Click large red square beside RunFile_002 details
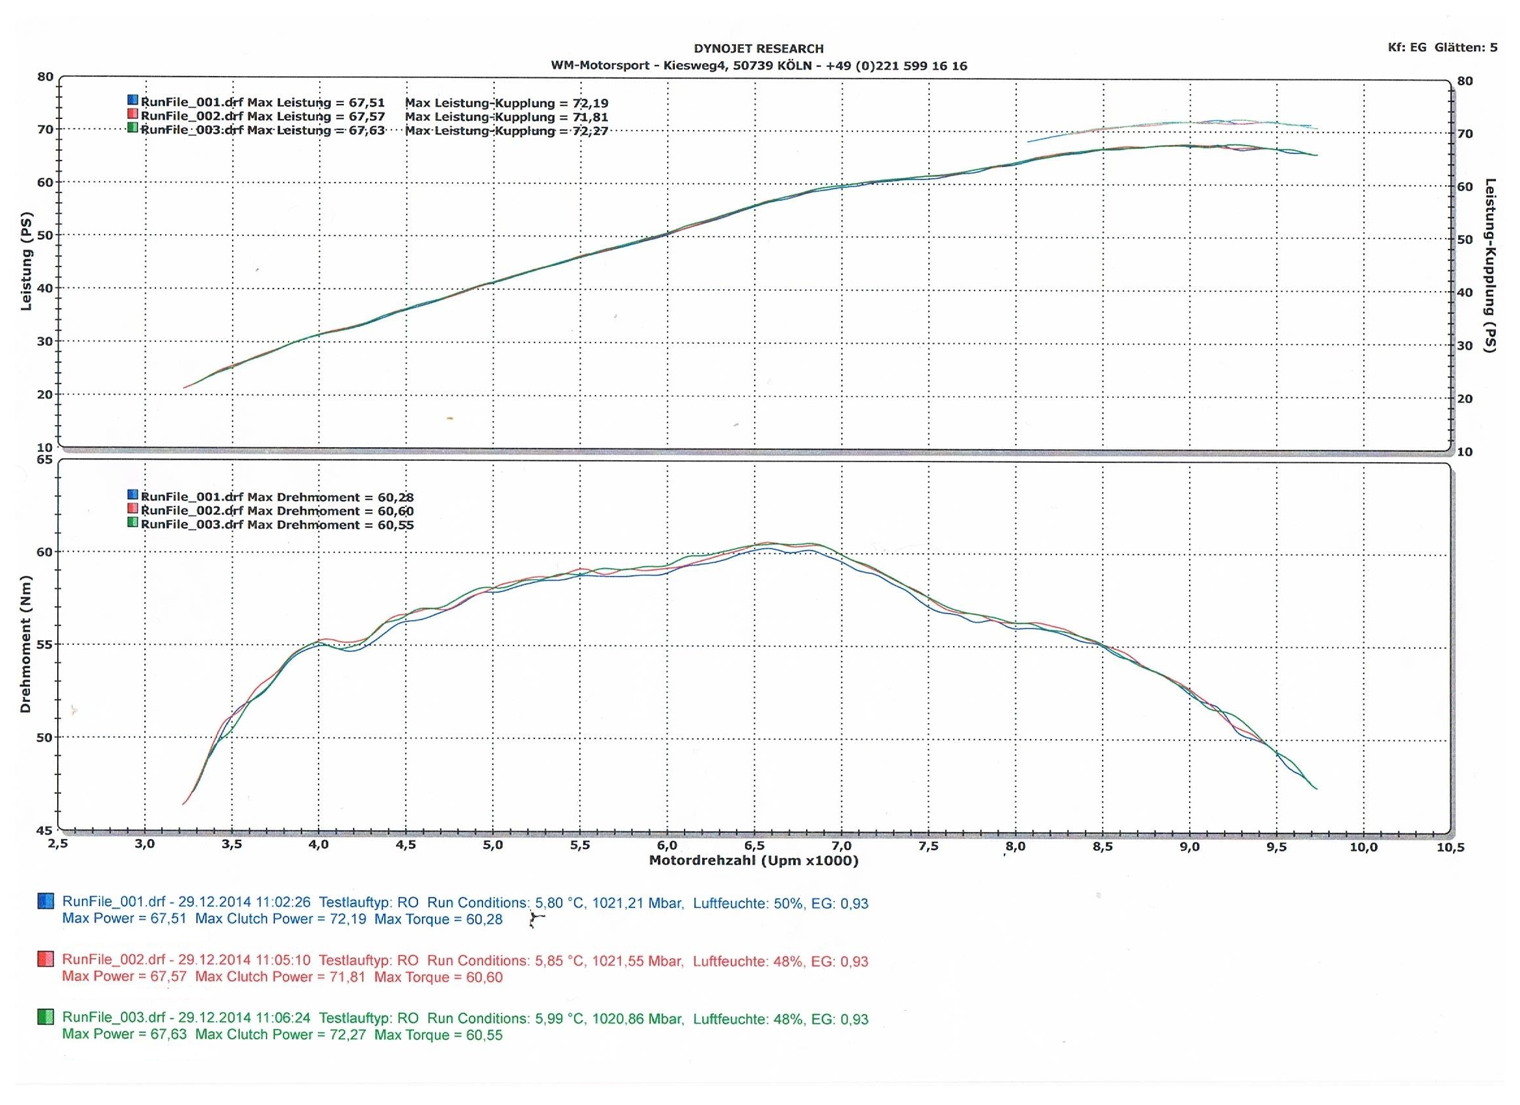The image size is (1520, 1105). click(x=46, y=959)
